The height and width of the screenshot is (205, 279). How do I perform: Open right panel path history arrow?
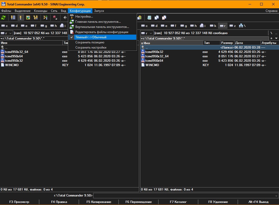click(x=142, y=38)
